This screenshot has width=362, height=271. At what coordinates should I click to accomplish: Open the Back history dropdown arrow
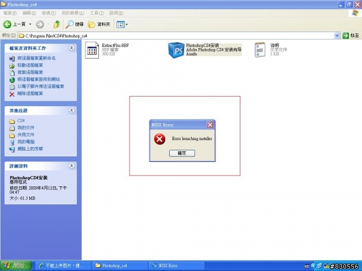point(30,24)
